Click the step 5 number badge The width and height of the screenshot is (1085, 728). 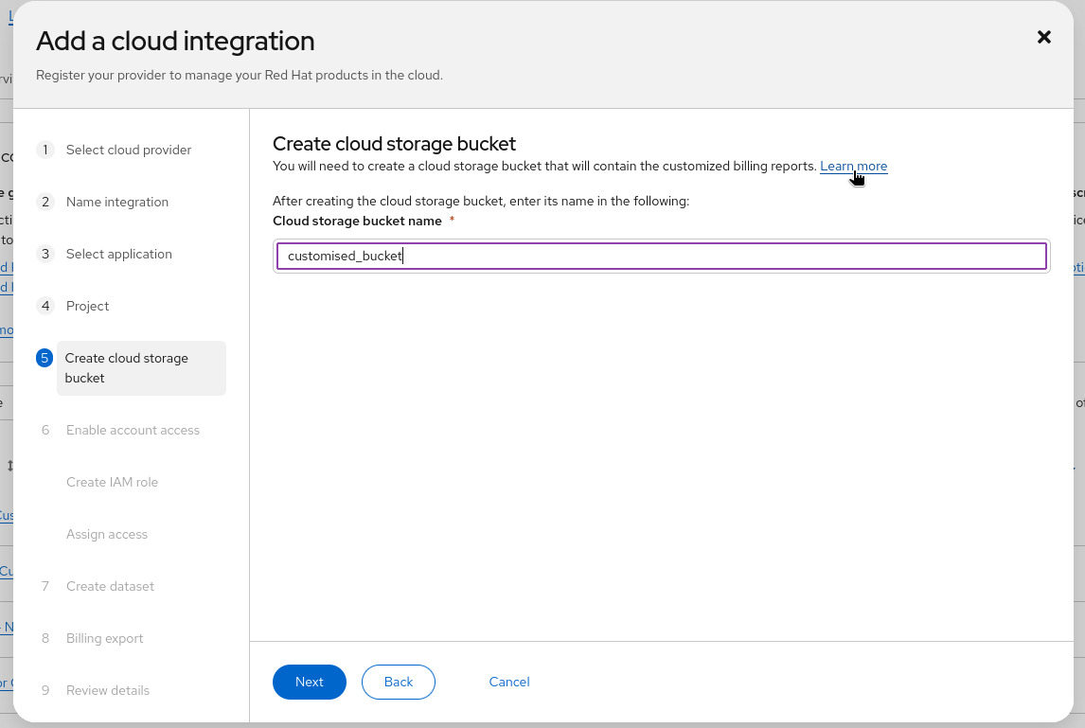pos(44,358)
